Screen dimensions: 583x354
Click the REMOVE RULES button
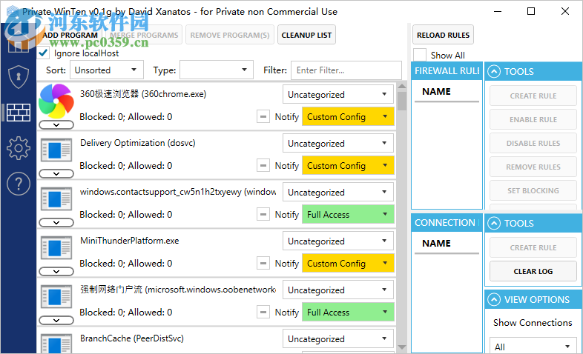tap(533, 167)
